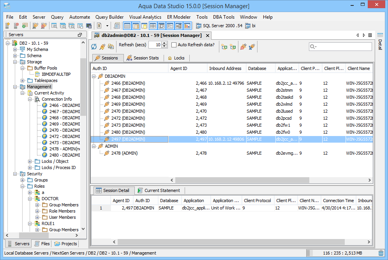Click the copy sessions icon above the grid
This screenshot has width=388, height=260.
pyautogui.click(x=111, y=46)
